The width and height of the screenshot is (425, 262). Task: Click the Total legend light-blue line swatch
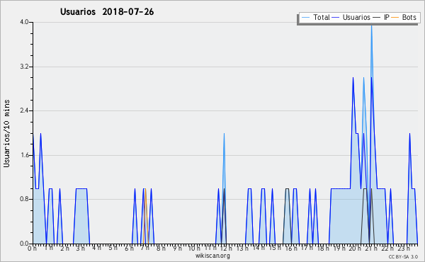pyautogui.click(x=305, y=18)
